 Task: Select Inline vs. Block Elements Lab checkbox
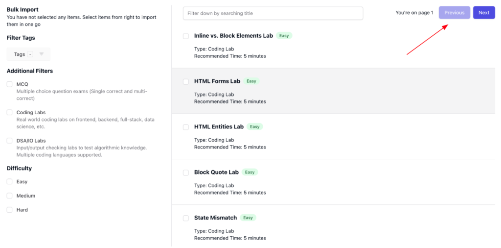[186, 36]
